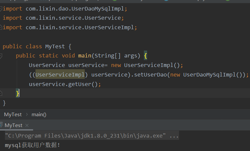This screenshot has height=151, width=250.
Task: Click the class name MyTest in declaration
Action: (55, 47)
